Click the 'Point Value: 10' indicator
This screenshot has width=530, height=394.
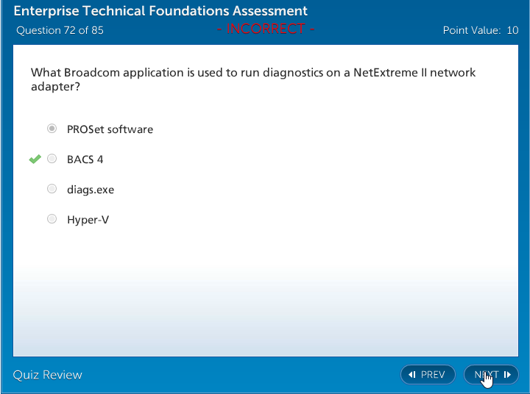[480, 31]
